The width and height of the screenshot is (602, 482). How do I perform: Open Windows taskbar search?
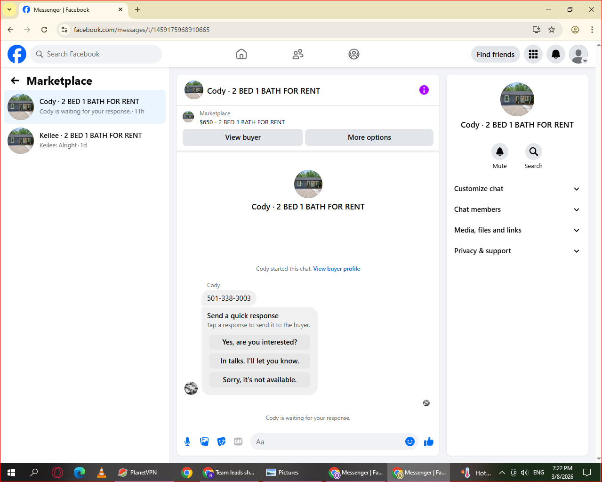[x=34, y=473]
